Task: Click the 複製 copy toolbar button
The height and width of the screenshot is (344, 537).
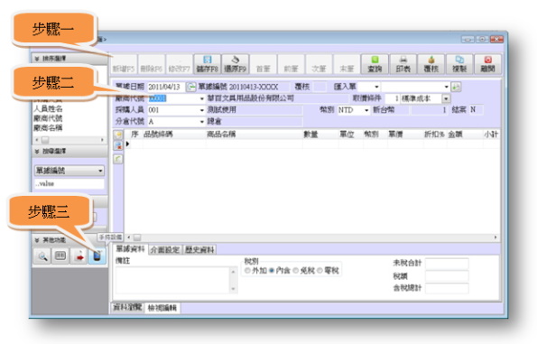Action: click(459, 64)
